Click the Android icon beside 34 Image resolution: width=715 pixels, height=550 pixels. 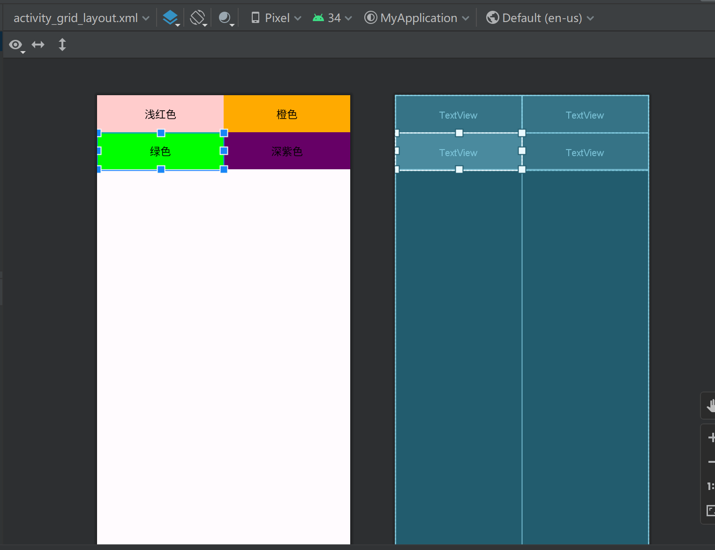click(x=318, y=18)
